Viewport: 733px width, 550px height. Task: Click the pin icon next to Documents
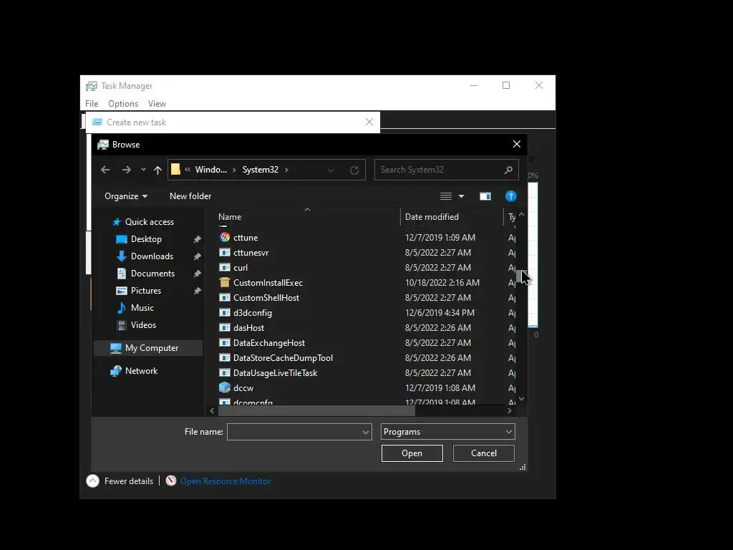[x=198, y=274]
